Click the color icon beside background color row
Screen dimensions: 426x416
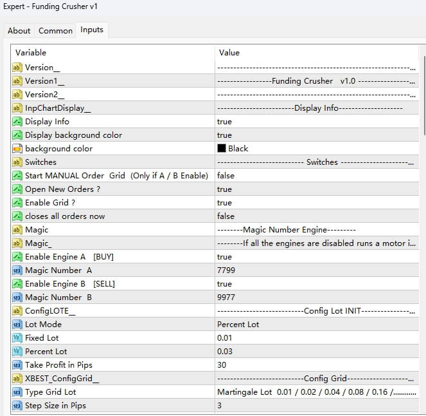click(x=17, y=149)
